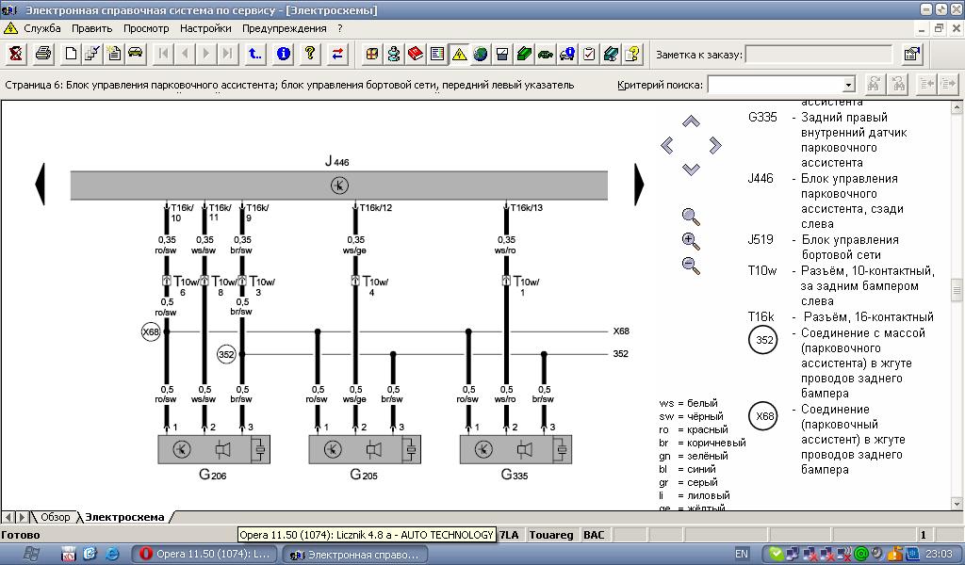Click the order note properties icon
The image size is (965, 565).
tap(912, 54)
